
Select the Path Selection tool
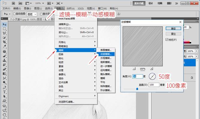[4, 96]
